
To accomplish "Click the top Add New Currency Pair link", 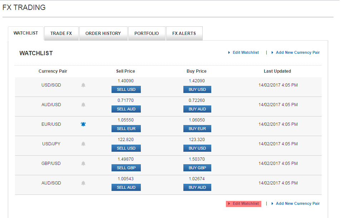I will (x=297, y=53).
